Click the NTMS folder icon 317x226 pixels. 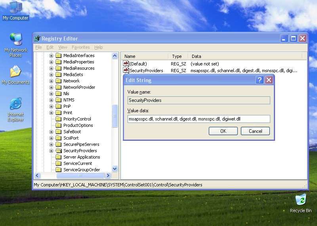(59, 100)
